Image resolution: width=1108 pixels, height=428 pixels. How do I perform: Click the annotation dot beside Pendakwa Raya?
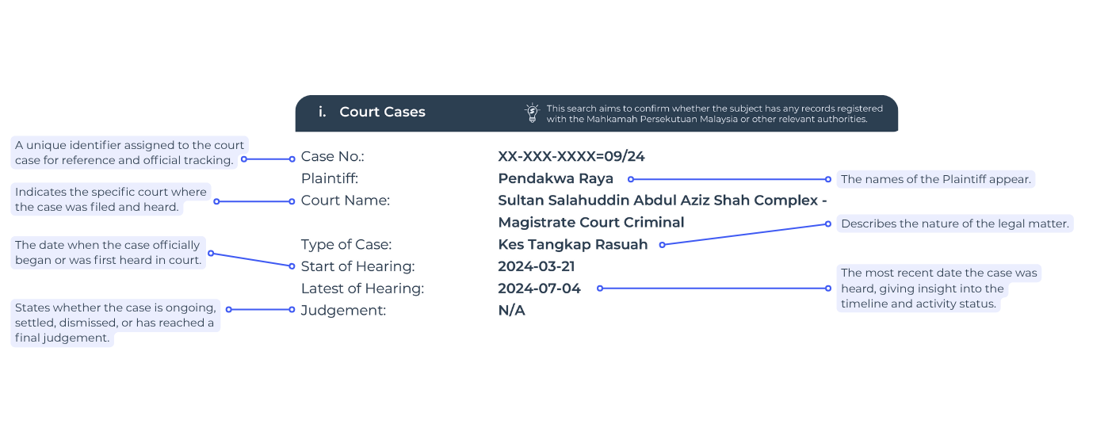click(631, 179)
